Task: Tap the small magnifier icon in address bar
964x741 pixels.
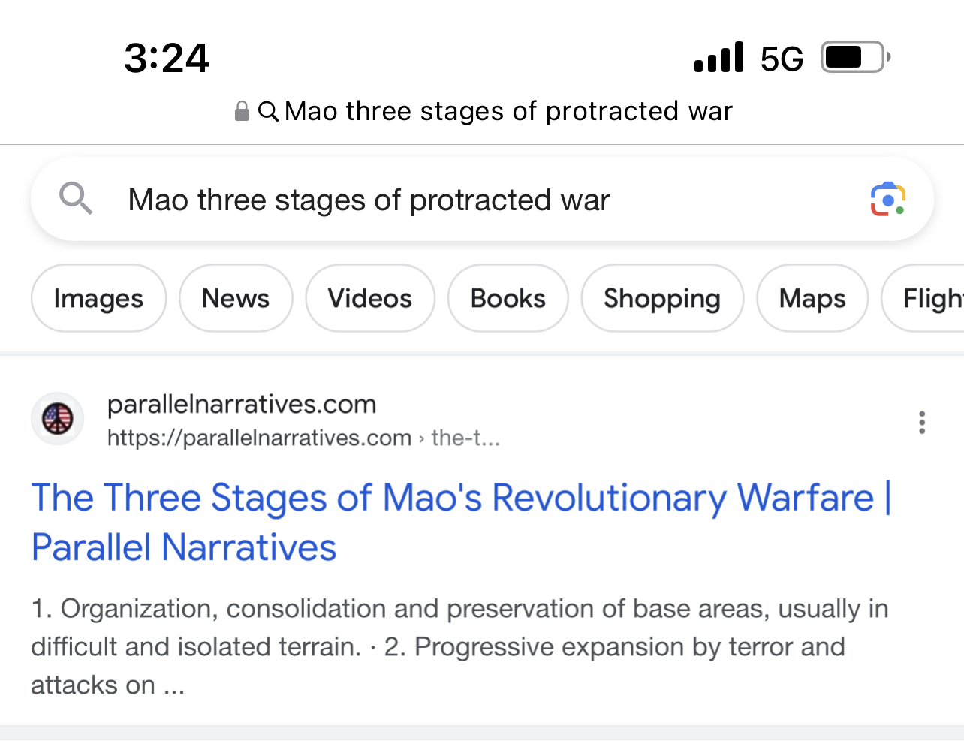Action: [x=268, y=111]
